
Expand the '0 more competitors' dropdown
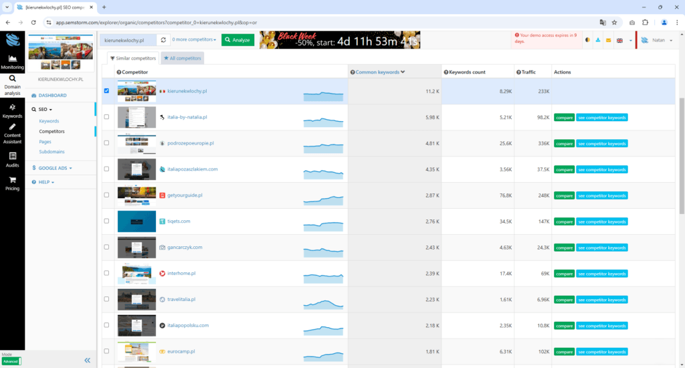194,39
